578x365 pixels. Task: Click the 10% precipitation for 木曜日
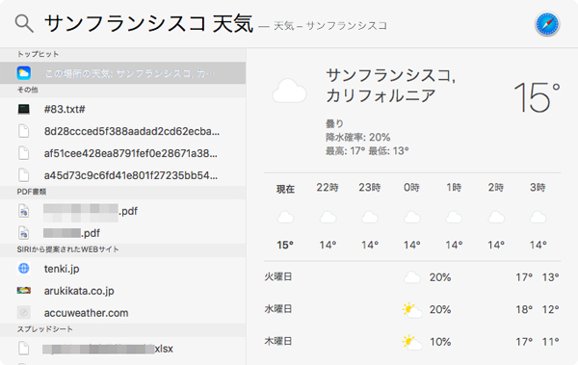(x=440, y=342)
